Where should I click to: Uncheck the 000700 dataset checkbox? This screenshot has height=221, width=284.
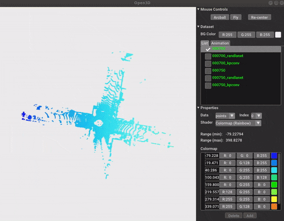[x=208, y=49]
